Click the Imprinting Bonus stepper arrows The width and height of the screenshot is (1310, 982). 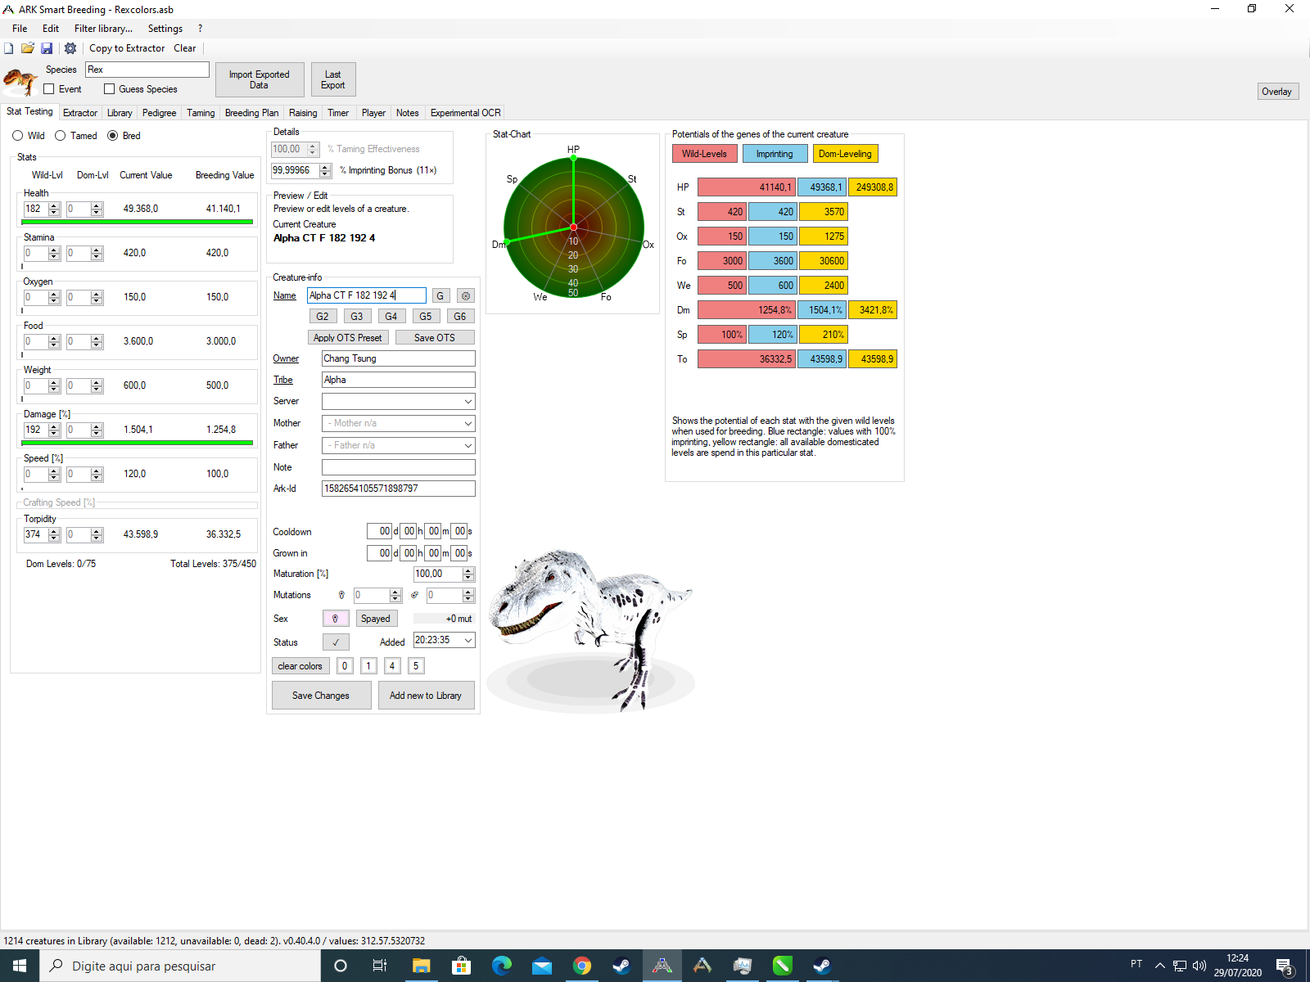[x=325, y=171]
